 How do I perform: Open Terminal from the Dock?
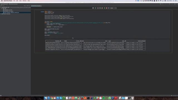(x=88, y=98)
